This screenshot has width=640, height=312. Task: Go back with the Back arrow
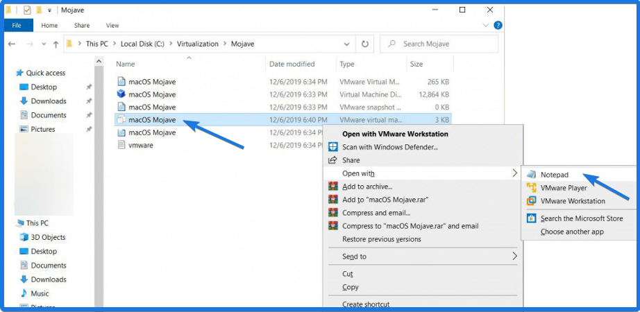coord(12,44)
